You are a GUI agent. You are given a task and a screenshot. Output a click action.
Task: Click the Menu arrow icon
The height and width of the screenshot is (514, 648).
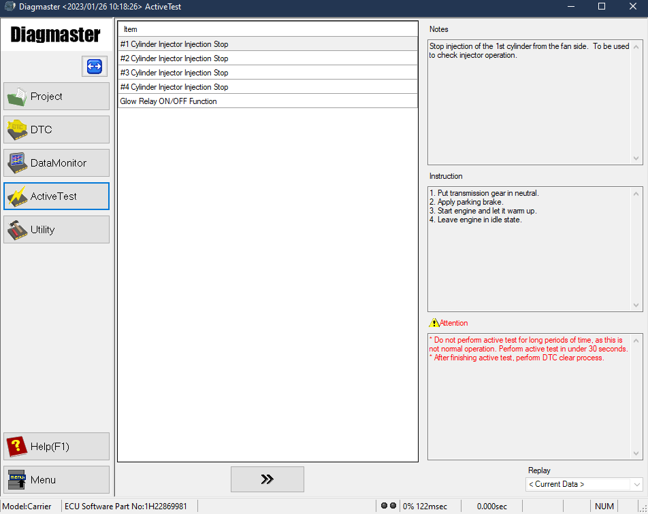pos(17,480)
